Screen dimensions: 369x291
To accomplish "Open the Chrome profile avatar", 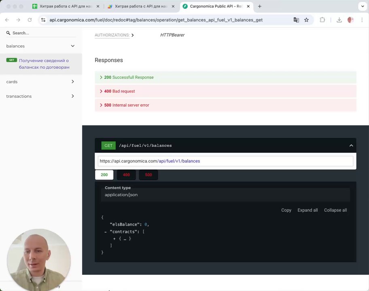I will click(x=350, y=20).
